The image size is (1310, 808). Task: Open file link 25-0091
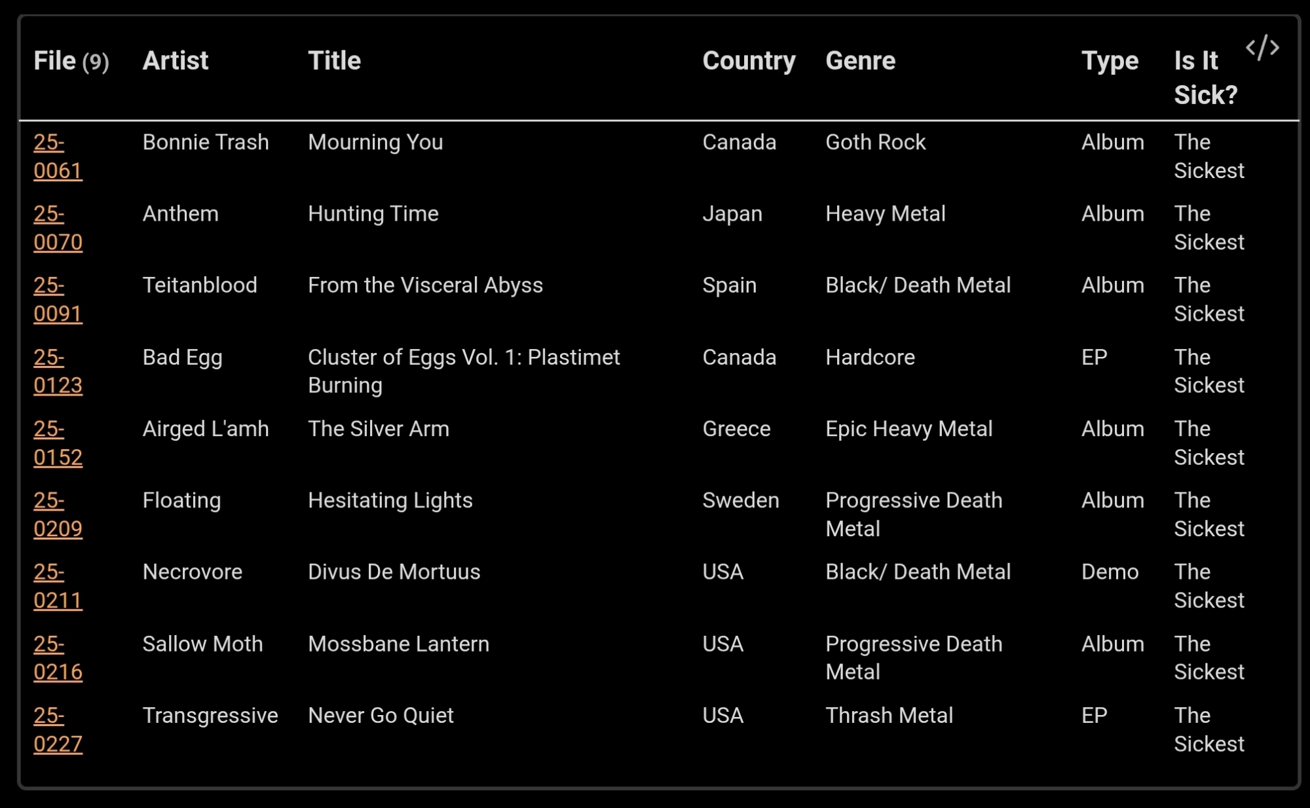tap(58, 299)
